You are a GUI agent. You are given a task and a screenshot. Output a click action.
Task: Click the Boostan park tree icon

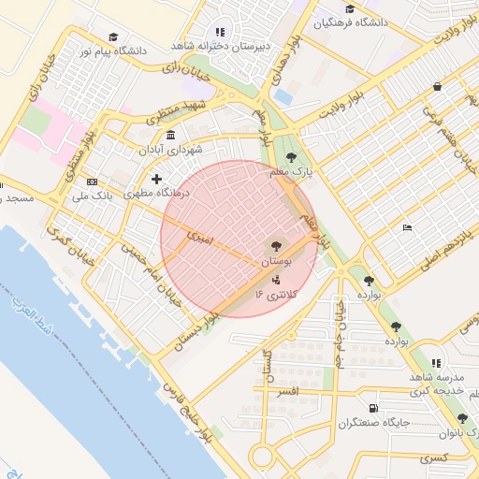point(276,246)
